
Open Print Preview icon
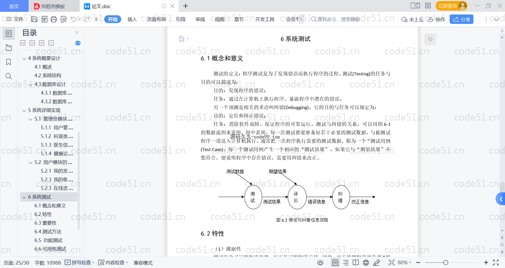64,19
